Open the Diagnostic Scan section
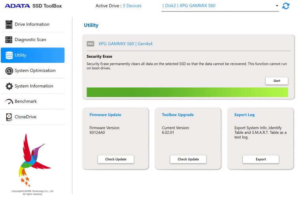Screen dimensions: 300x197 pos(33,40)
